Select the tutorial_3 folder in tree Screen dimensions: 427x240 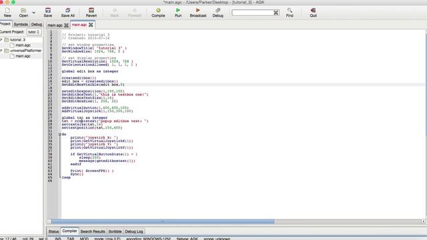tap(18, 40)
